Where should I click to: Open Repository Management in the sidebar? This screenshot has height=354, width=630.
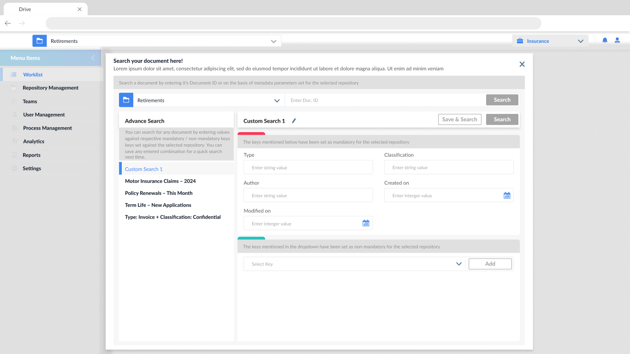click(50, 88)
